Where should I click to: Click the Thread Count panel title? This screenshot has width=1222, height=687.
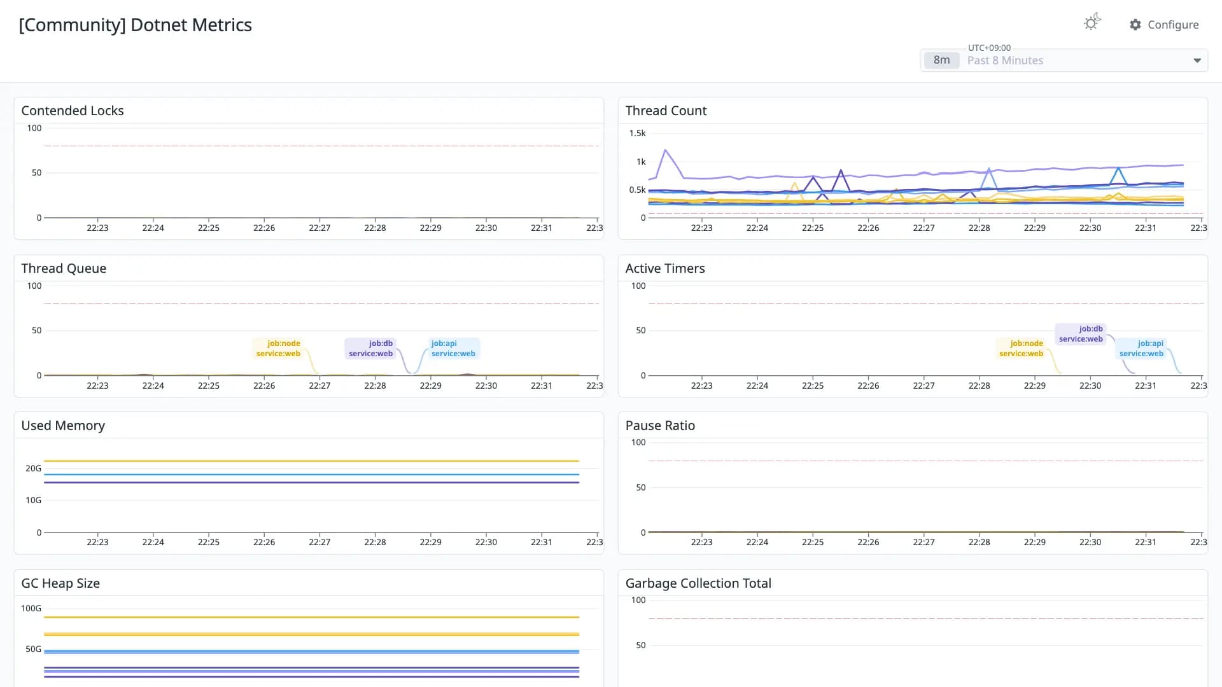click(x=666, y=111)
